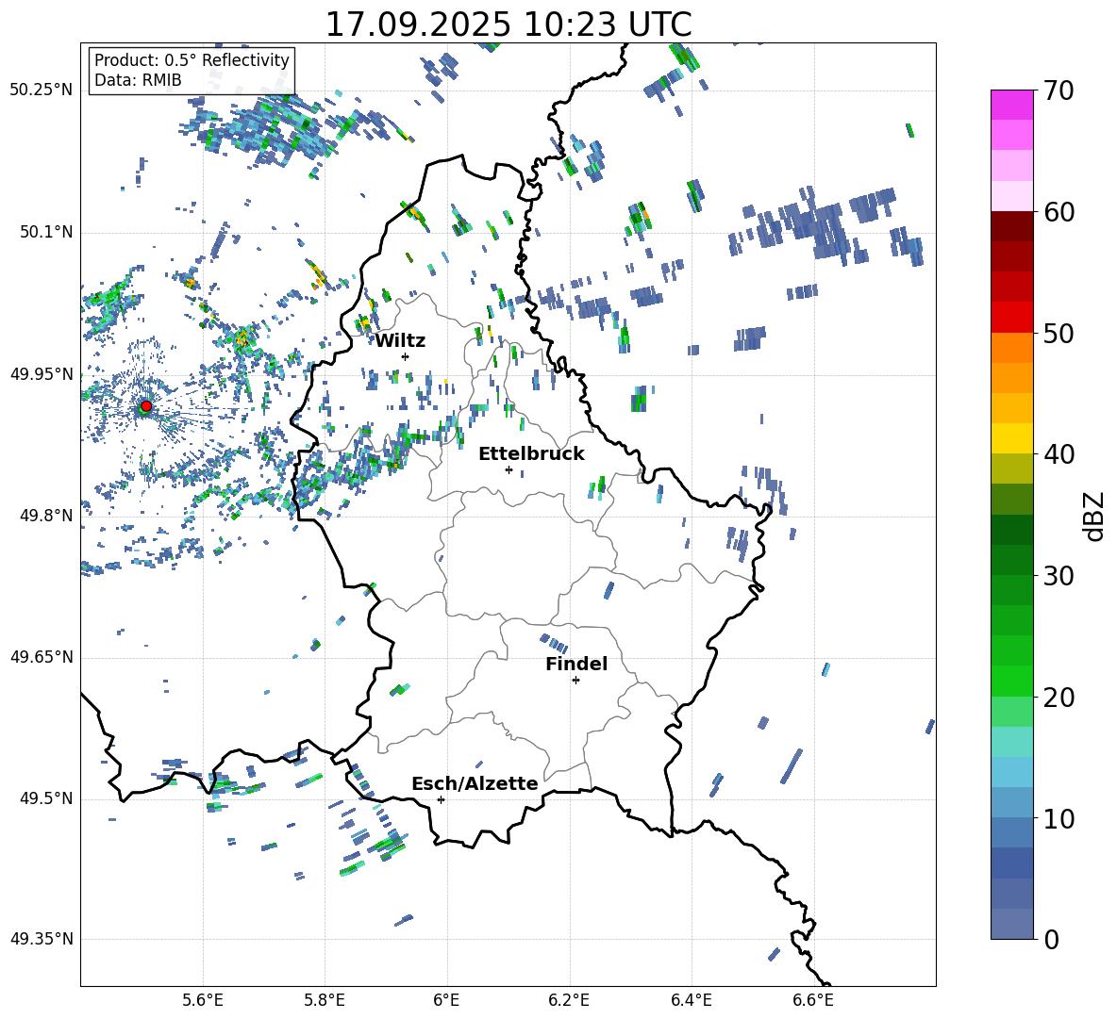
Task: Click the 50.25°N latitude label
Action: 42,90
